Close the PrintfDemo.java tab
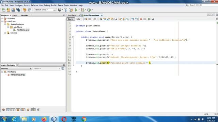218x122 pixels. coord(102,15)
